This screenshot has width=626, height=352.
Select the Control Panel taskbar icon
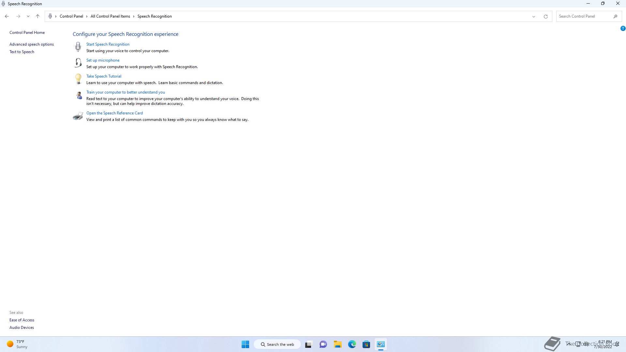click(381, 344)
